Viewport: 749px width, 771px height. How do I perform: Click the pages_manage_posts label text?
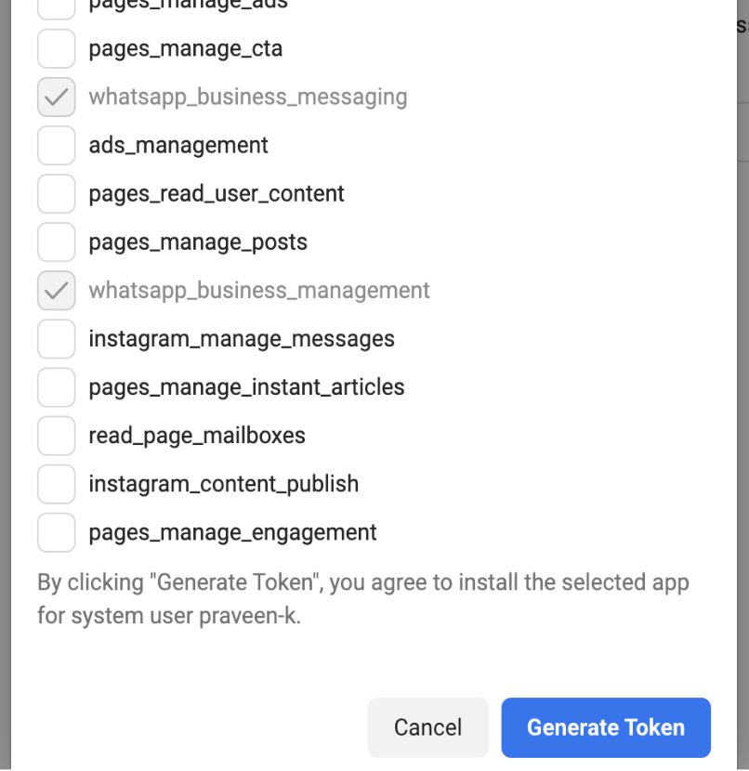198,242
